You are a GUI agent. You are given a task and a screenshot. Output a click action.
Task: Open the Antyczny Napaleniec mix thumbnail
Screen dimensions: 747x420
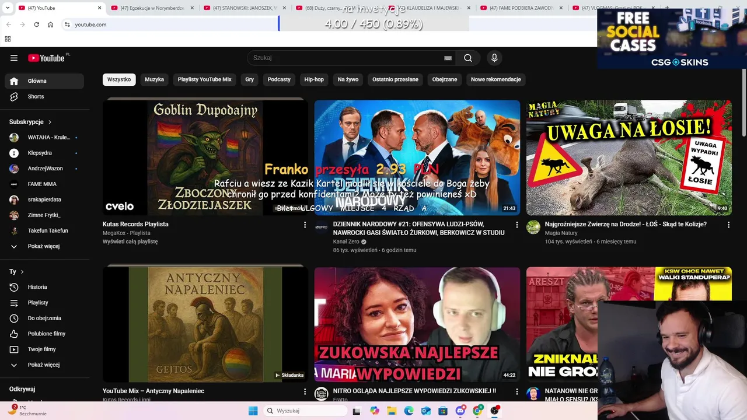(x=205, y=324)
